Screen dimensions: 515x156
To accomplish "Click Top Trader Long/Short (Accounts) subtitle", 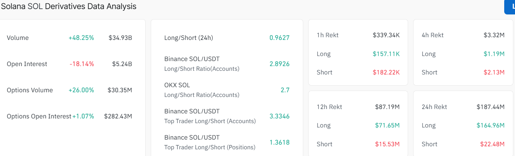I will pyautogui.click(x=210, y=121).
